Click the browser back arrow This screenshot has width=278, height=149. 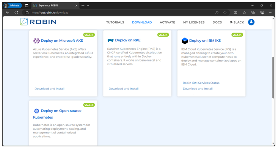click(x=8, y=13)
